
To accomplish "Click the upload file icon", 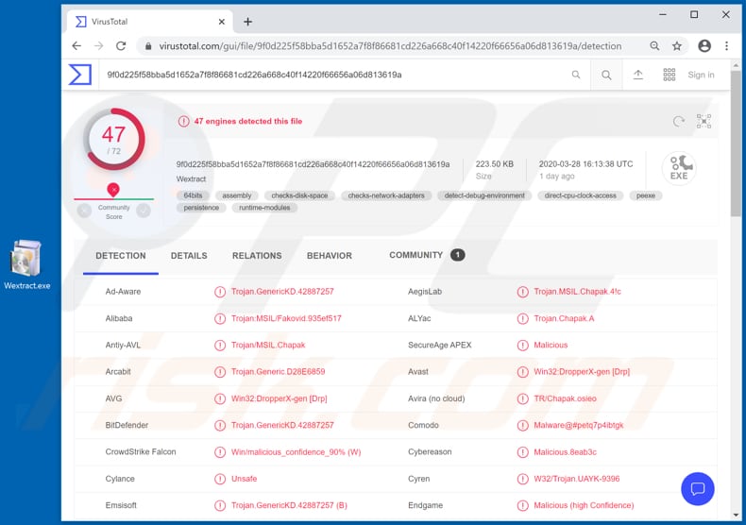I will point(638,75).
